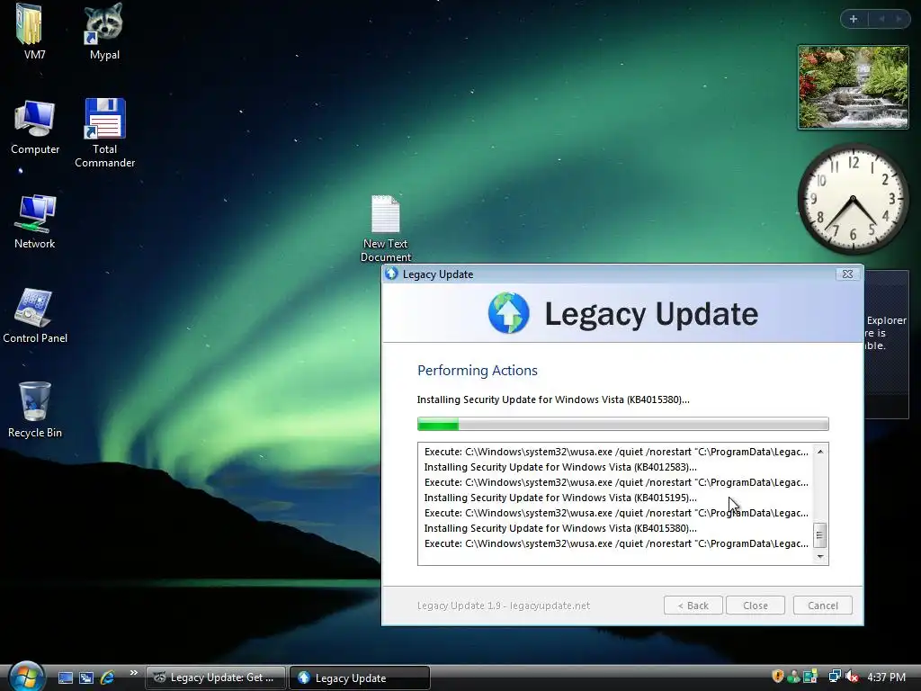Image resolution: width=921 pixels, height=691 pixels.
Task: Click the Back button
Action: point(693,606)
